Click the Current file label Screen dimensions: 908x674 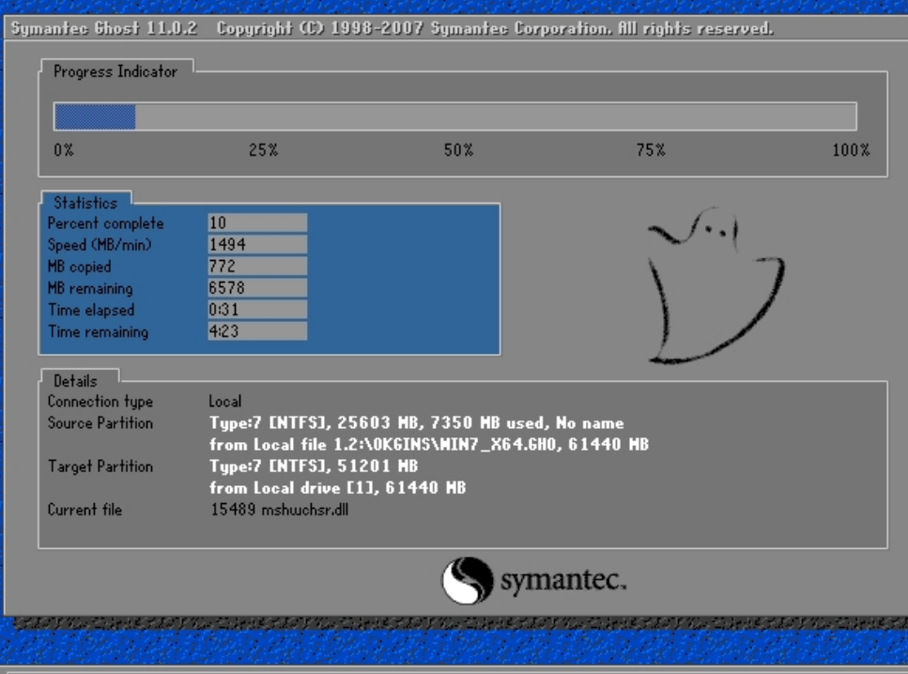pos(85,510)
